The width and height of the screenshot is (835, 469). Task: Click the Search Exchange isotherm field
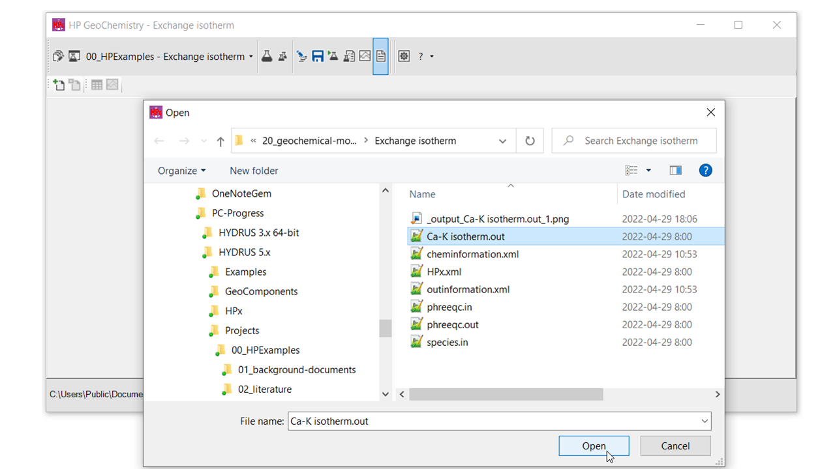pos(641,141)
